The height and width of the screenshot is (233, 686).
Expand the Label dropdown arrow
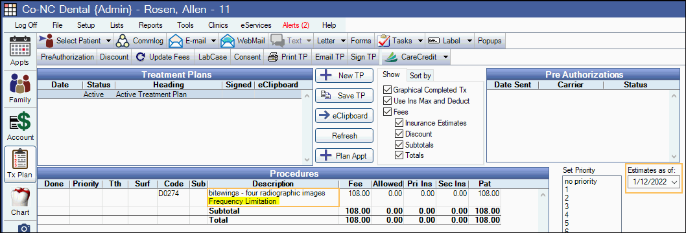click(x=469, y=41)
